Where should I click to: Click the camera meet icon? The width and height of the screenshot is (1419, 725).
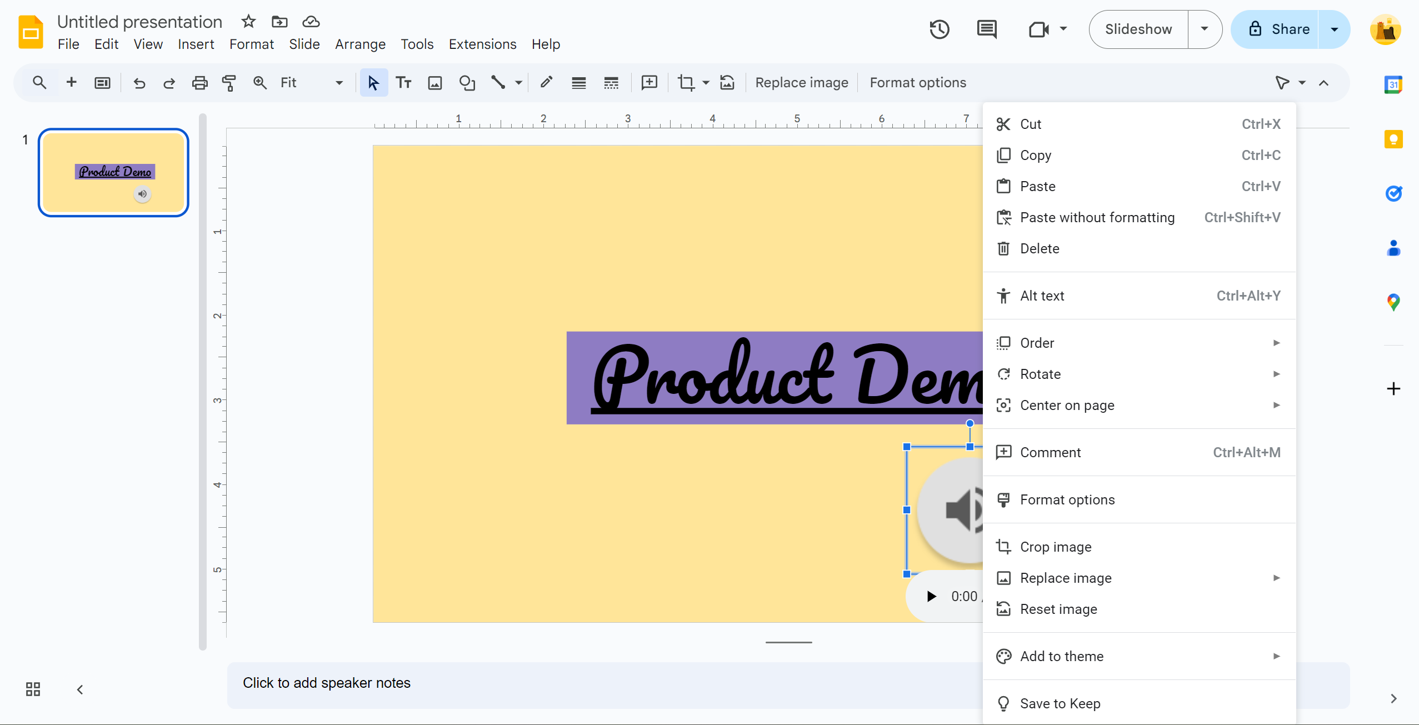pyautogui.click(x=1038, y=29)
